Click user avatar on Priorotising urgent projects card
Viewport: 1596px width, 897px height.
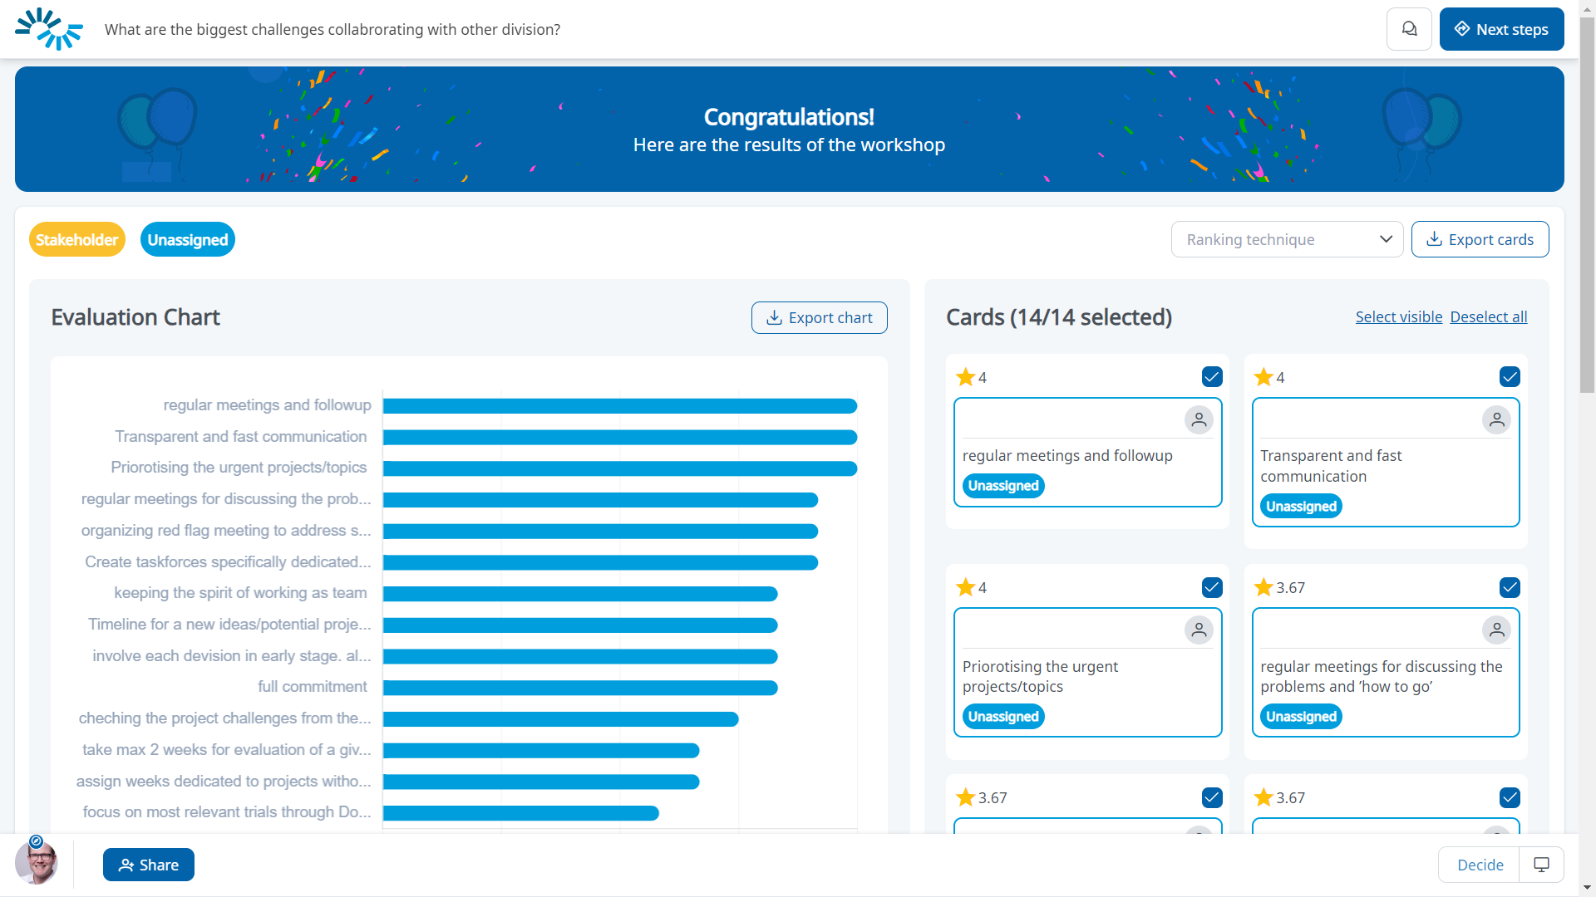1198,630
